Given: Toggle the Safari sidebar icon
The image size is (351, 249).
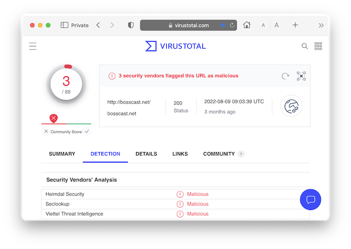Looking at the screenshot, I should tap(64, 25).
